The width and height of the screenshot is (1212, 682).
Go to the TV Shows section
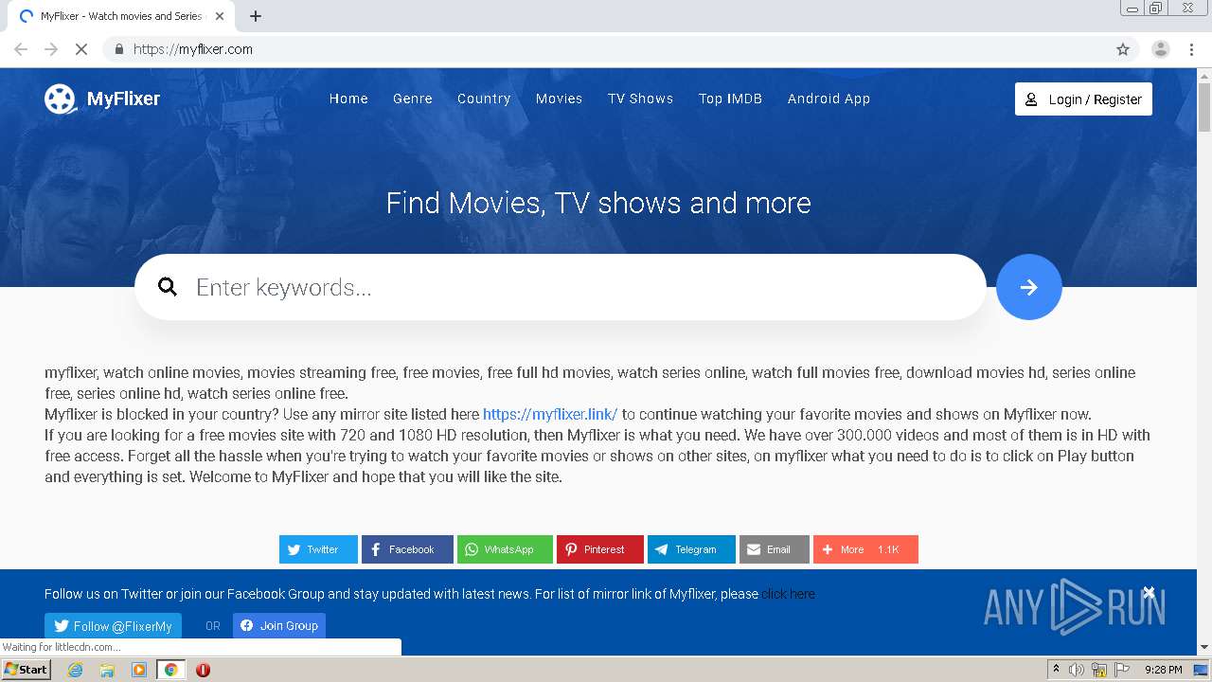pos(640,99)
